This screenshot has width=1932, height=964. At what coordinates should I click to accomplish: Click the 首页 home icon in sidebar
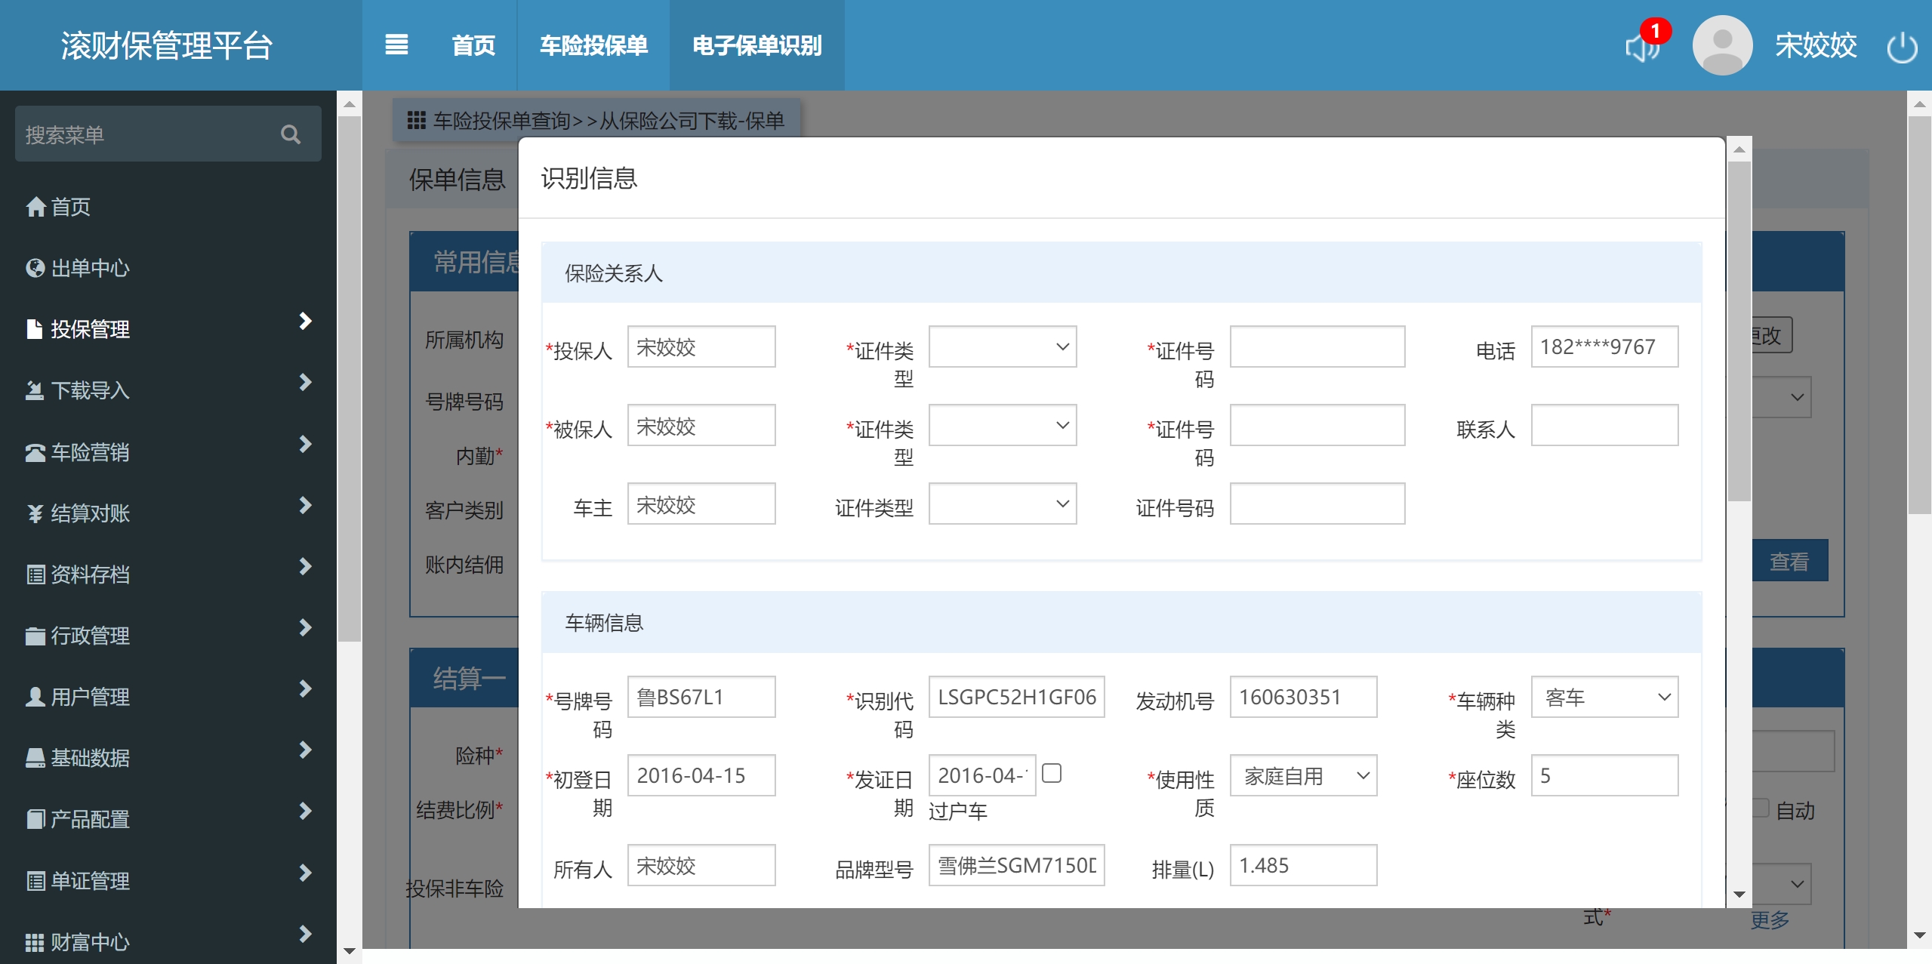[x=35, y=207]
